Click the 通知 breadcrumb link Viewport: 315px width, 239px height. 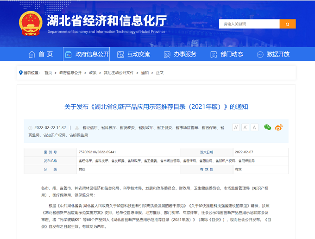145,73
